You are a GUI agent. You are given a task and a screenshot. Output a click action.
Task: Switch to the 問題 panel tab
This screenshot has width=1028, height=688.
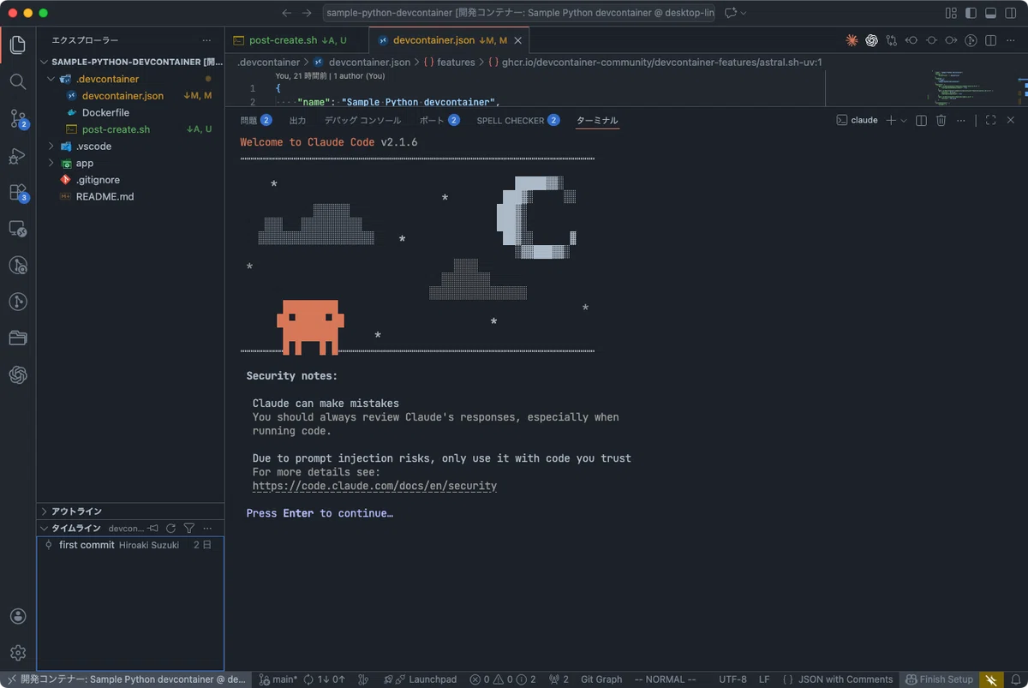(x=256, y=121)
